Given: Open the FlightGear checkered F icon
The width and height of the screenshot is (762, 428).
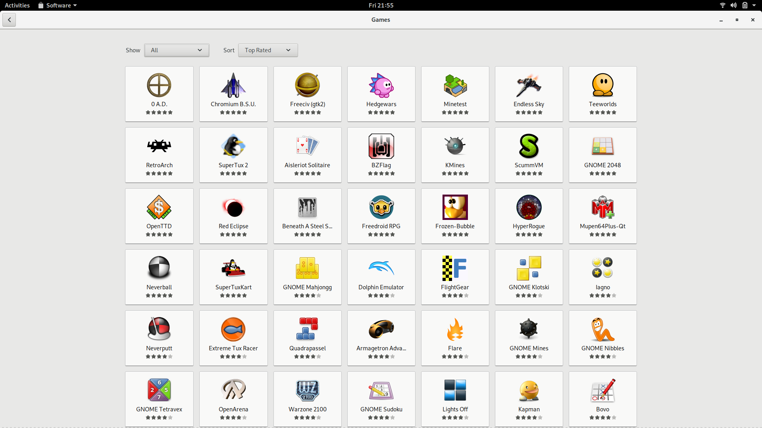Looking at the screenshot, I should (455, 268).
